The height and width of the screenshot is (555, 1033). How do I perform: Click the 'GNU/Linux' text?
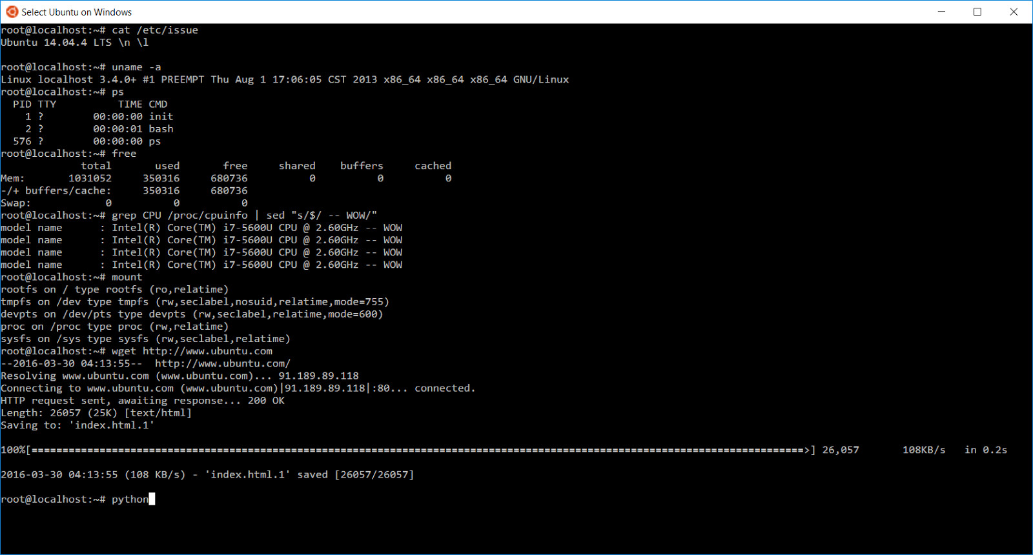pos(541,79)
